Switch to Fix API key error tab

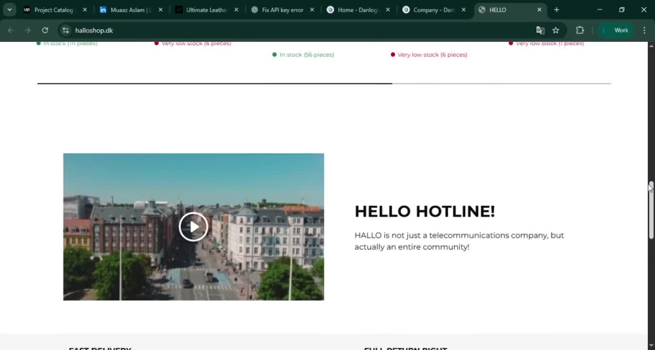[282, 10]
